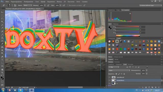Switch to the Каналы tab
Viewport: 163px width, 92px height.
pos(111,62)
